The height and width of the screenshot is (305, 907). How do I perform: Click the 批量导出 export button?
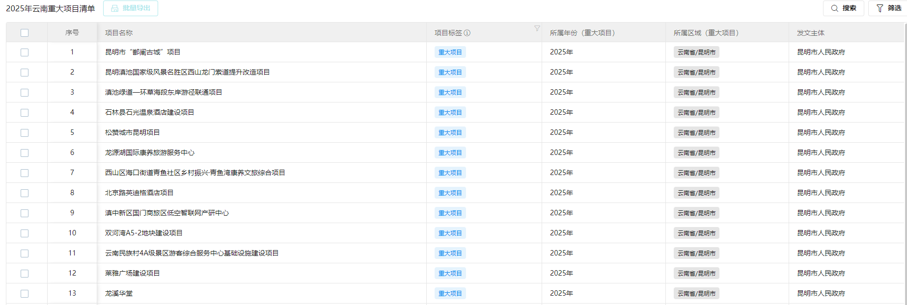pos(131,8)
